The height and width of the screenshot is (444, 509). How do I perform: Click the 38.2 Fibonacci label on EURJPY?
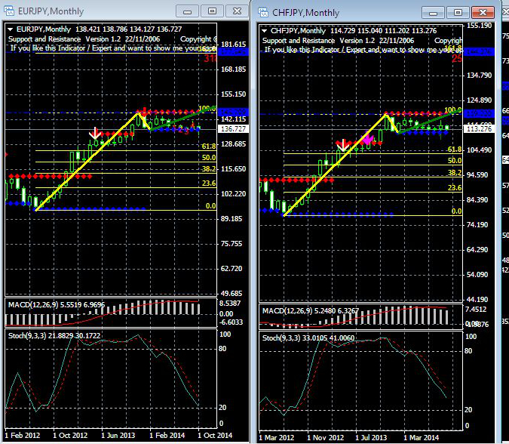(209, 168)
